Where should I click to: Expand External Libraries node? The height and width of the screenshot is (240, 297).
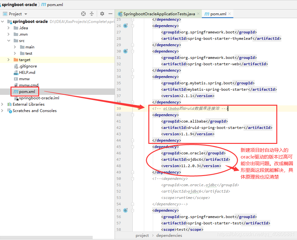point(2,104)
